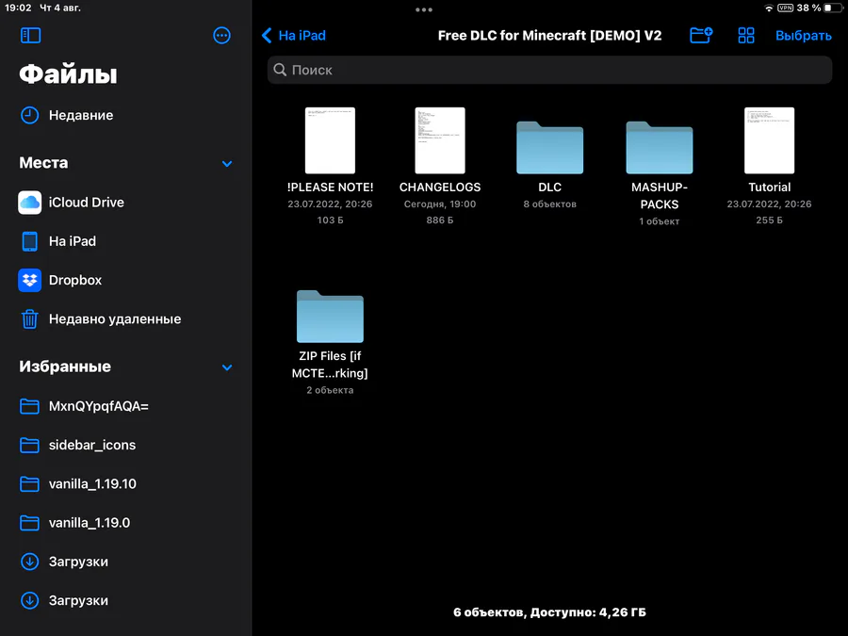
Task: Tap the Избранные section header
Action: coord(65,367)
